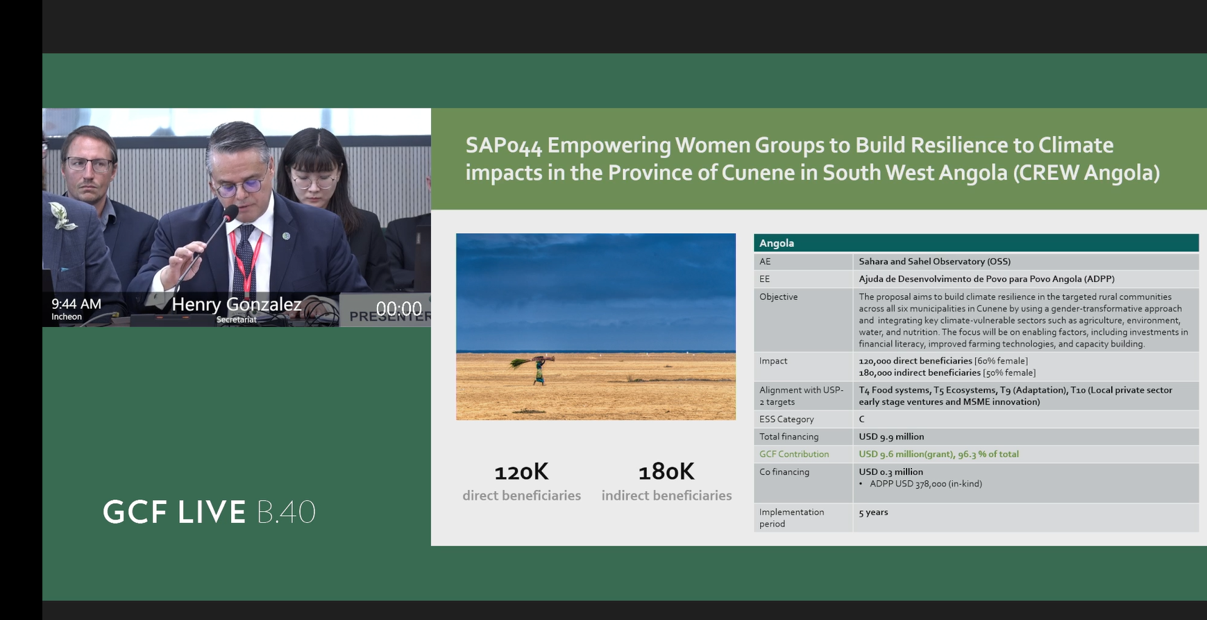Click the 9:44 AM Incheon time overlay
Screen dimensions: 1207x620
pos(76,309)
